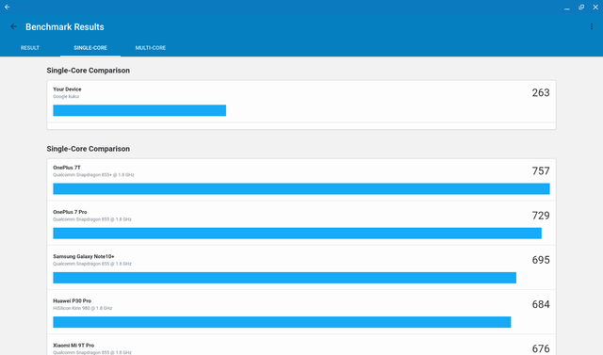The height and width of the screenshot is (355, 603).
Task: Minimize the Geekbench window
Action: 567,8
